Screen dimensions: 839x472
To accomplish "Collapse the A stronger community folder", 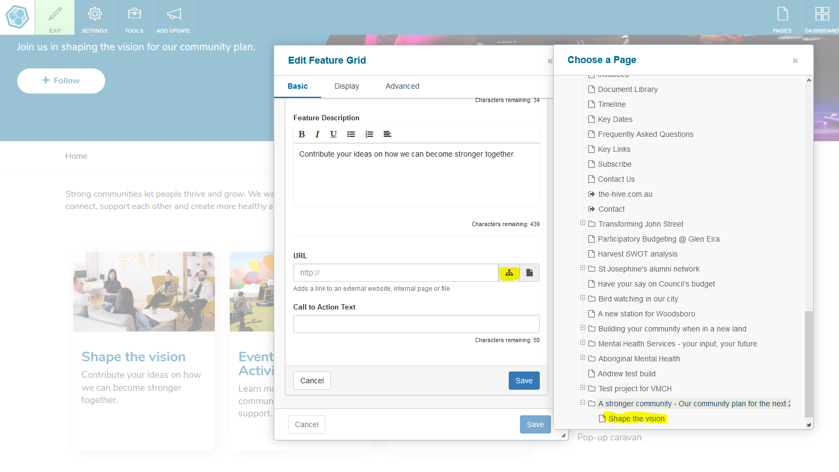I will (583, 403).
